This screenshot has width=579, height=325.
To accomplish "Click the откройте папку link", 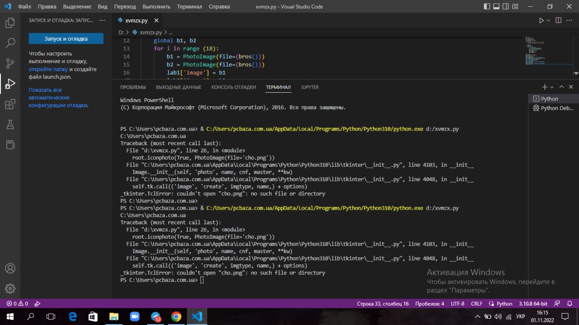I will coord(48,69).
